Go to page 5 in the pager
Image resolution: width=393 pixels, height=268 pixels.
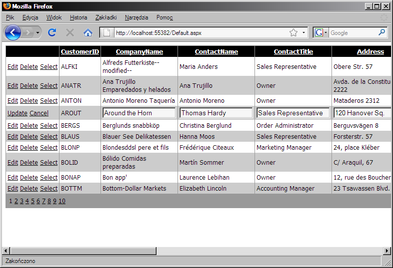point(32,201)
